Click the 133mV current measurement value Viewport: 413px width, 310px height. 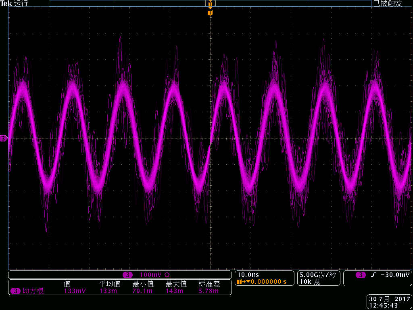75,291
